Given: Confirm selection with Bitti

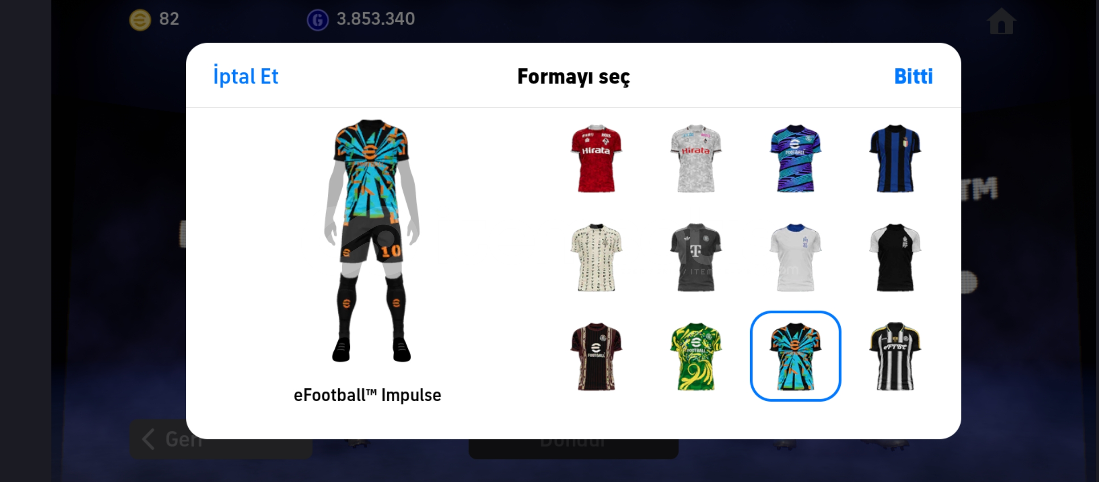Looking at the screenshot, I should (914, 76).
